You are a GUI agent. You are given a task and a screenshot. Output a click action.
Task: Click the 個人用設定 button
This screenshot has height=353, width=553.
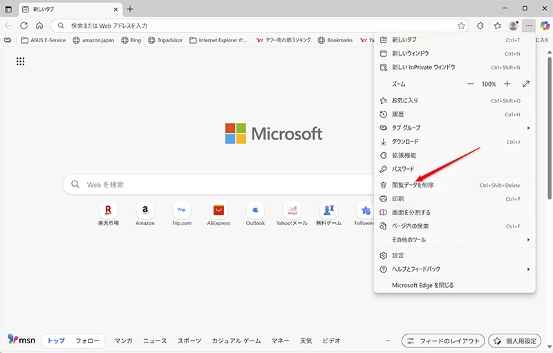[515, 341]
